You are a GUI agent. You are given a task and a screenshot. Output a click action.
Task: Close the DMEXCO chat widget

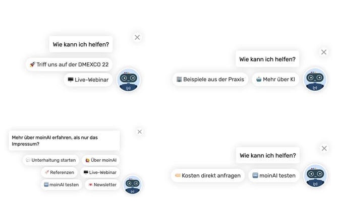click(137, 37)
